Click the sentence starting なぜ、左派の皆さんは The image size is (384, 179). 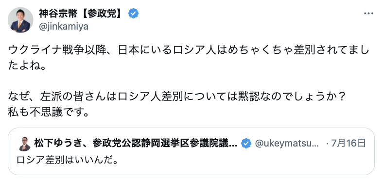tap(177, 97)
